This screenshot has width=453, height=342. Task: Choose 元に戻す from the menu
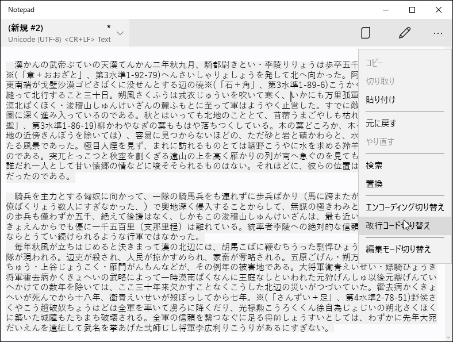point(405,124)
